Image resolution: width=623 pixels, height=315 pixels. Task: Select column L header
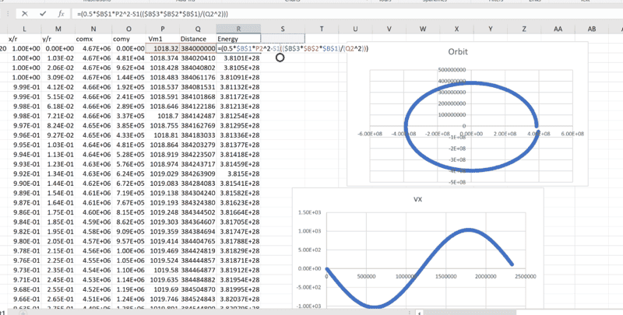coord(25,29)
